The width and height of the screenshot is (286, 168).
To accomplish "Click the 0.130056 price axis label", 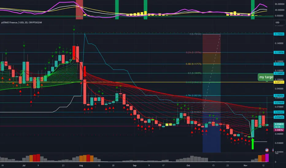I will coord(279,52).
